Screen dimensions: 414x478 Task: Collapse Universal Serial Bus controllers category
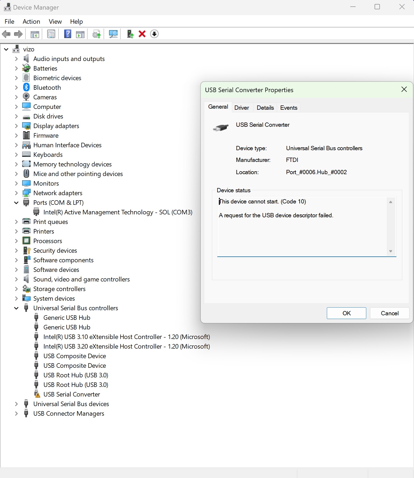16,308
